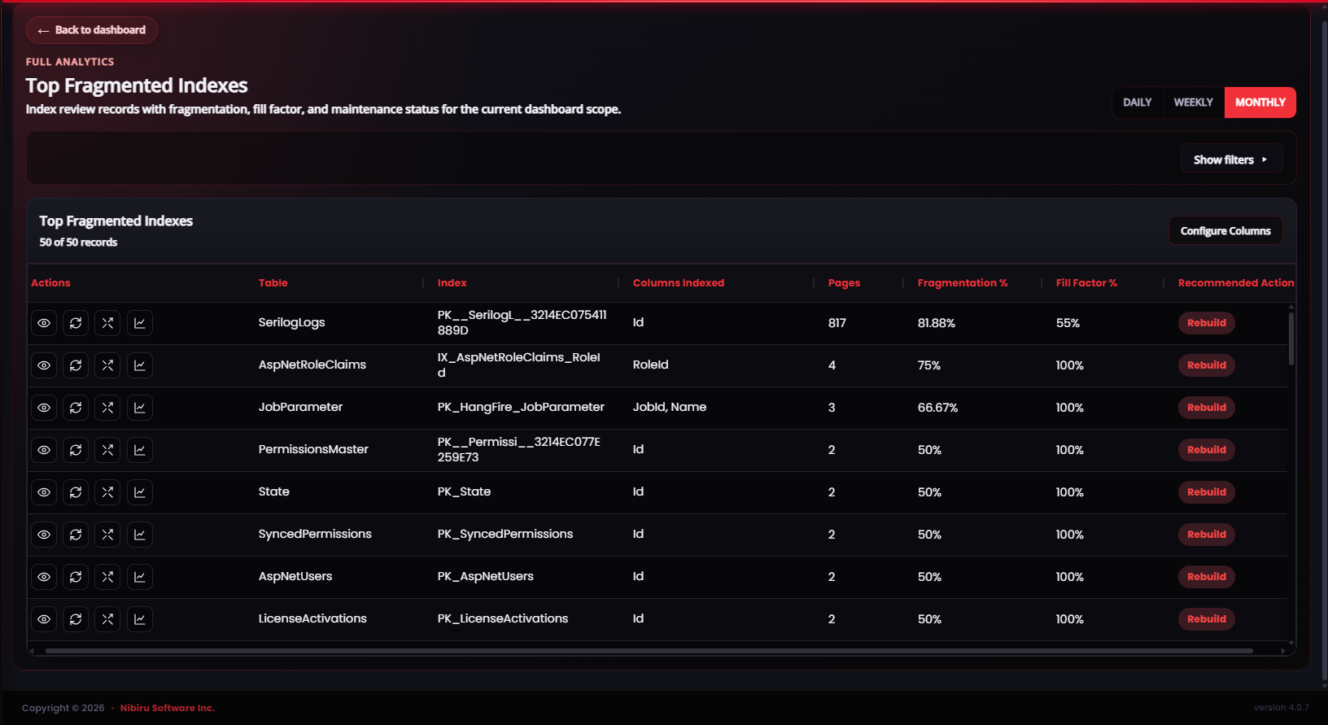Open trend chart icon for SerilogLogs row
Image resolution: width=1328 pixels, height=725 pixels.
(x=140, y=323)
